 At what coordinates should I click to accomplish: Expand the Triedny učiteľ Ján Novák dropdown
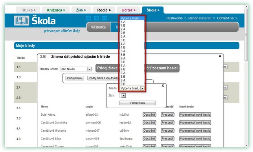click(x=89, y=69)
